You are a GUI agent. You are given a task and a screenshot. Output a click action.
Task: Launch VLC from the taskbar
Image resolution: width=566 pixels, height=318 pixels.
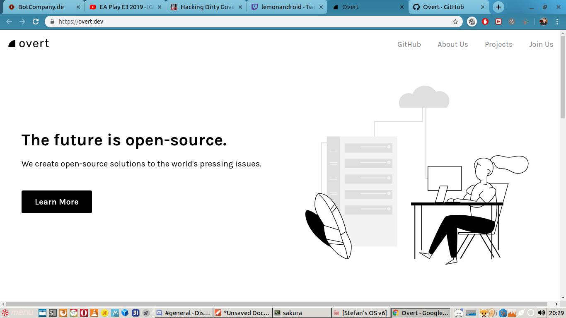(94, 313)
